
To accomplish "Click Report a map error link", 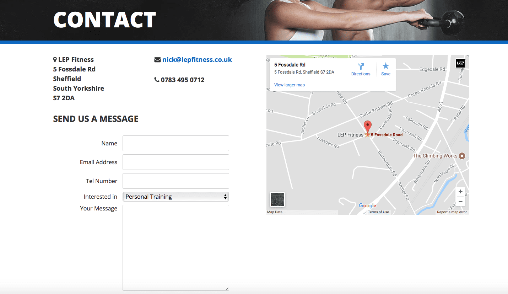I will (x=452, y=212).
